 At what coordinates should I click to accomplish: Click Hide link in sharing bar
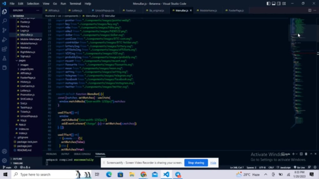coord(213,162)
